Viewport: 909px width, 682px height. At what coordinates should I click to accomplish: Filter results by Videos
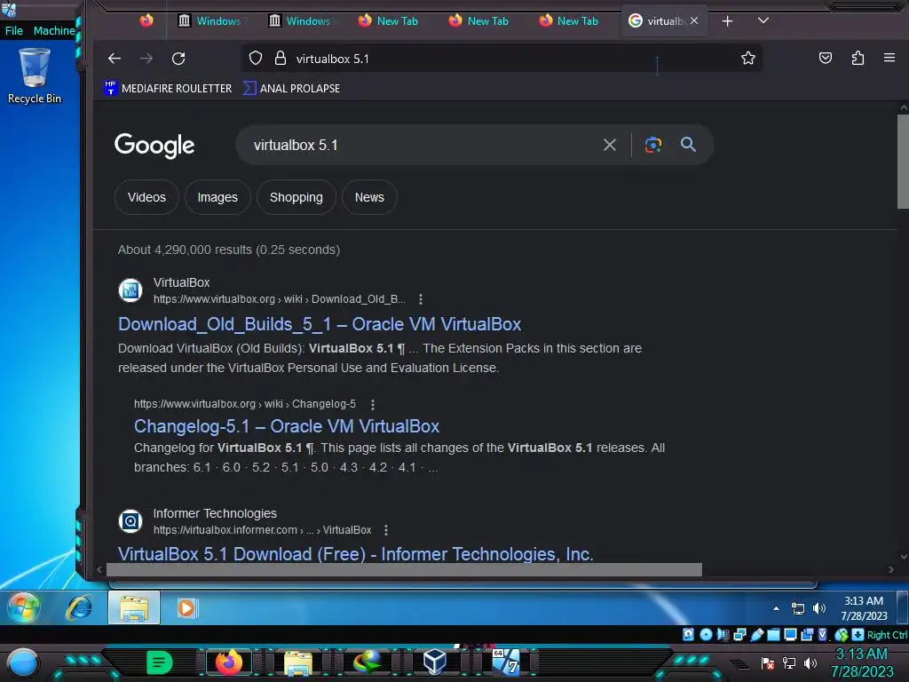pos(146,197)
